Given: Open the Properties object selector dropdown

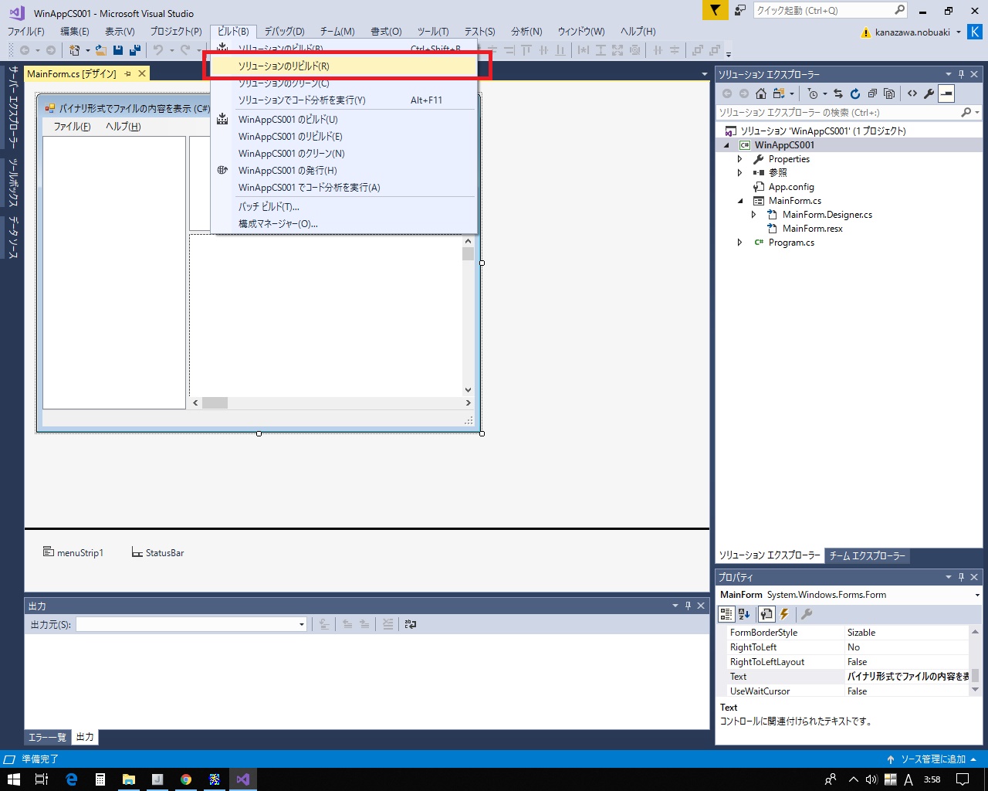Looking at the screenshot, I should [x=977, y=595].
